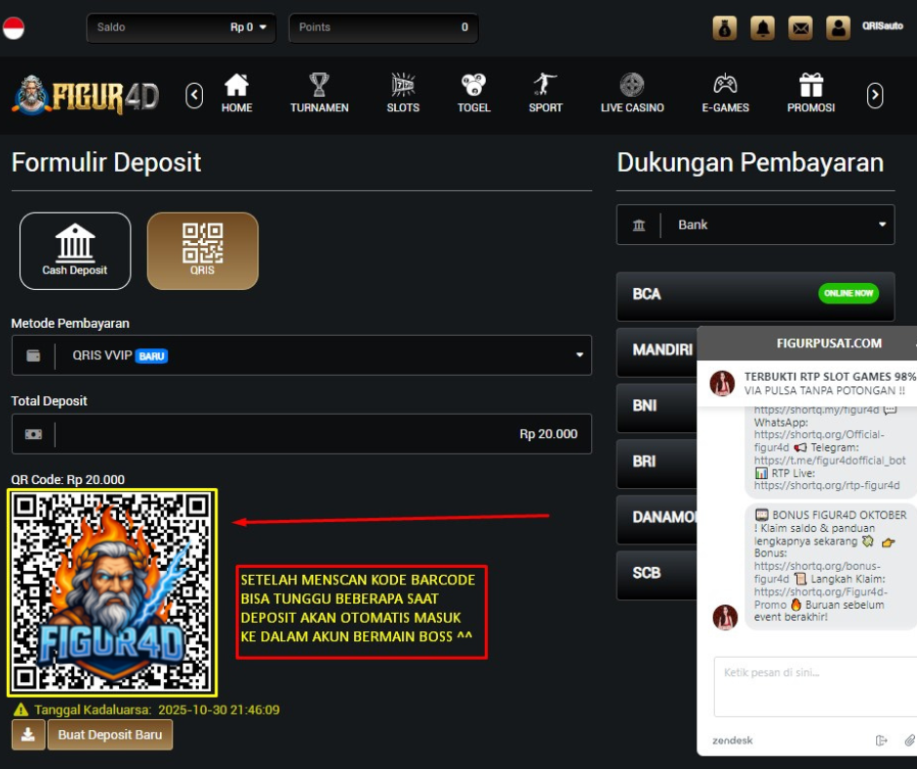Click the paperclip attachment icon in chat
Viewport: 917px width, 769px height.
[x=909, y=740]
